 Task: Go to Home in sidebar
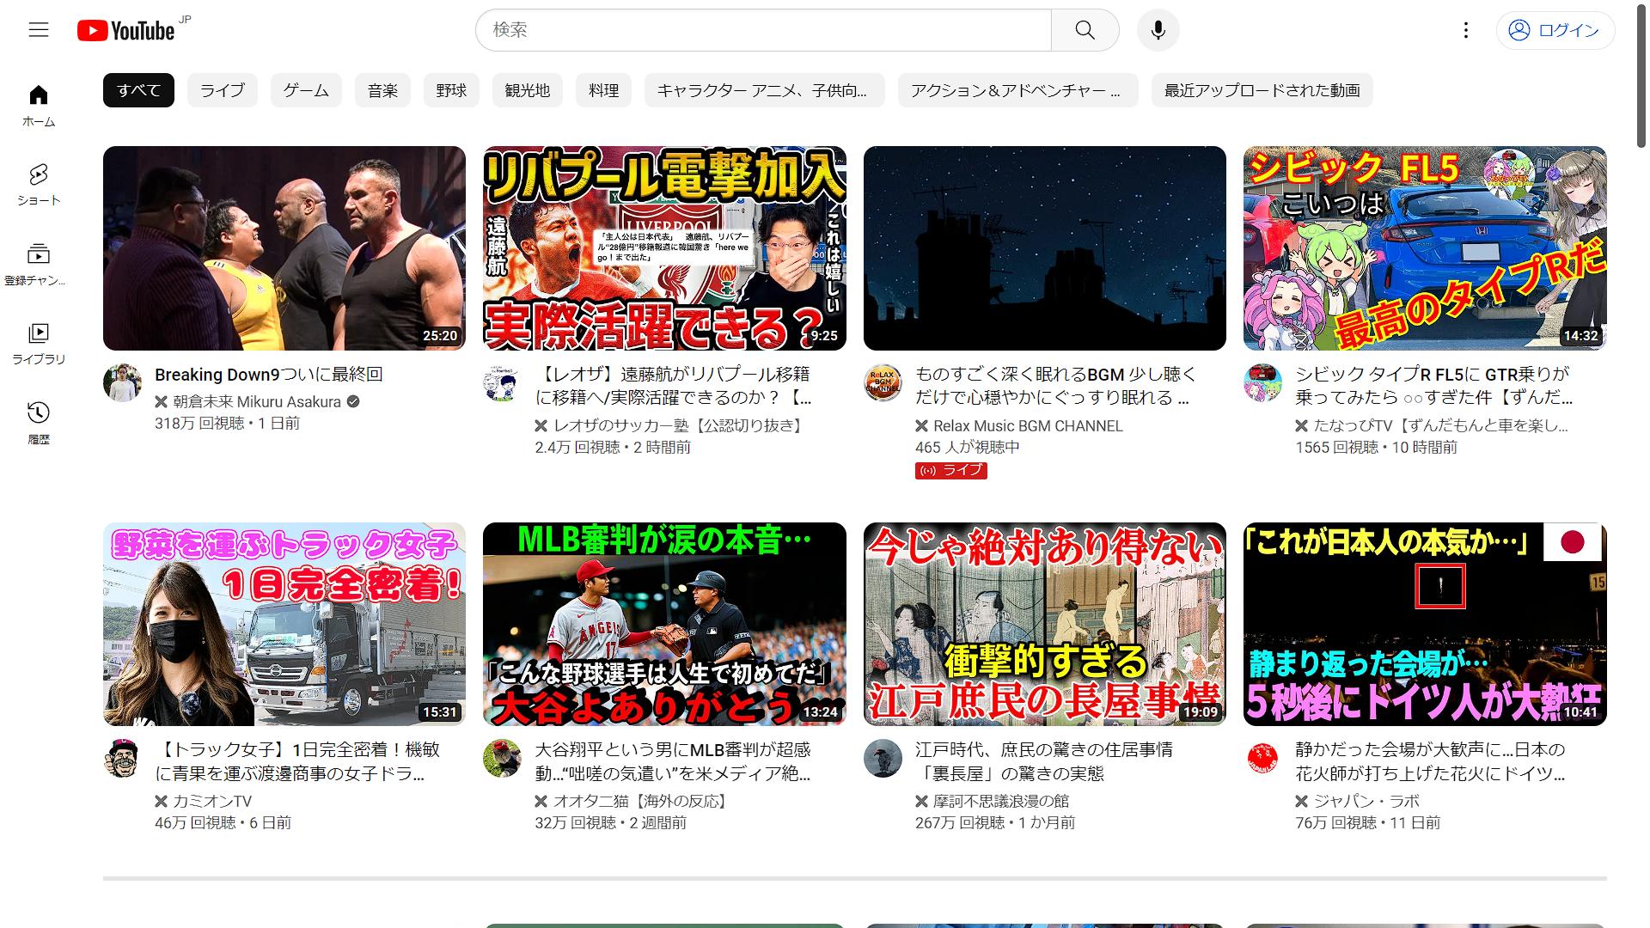coord(39,106)
